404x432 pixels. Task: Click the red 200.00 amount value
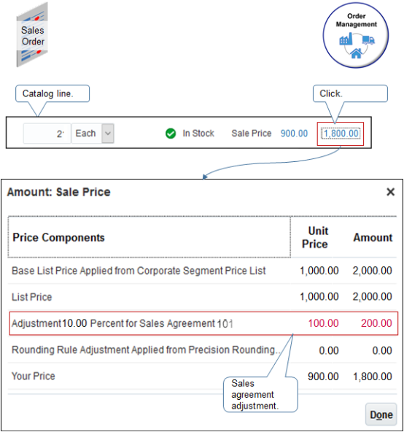coord(376,323)
